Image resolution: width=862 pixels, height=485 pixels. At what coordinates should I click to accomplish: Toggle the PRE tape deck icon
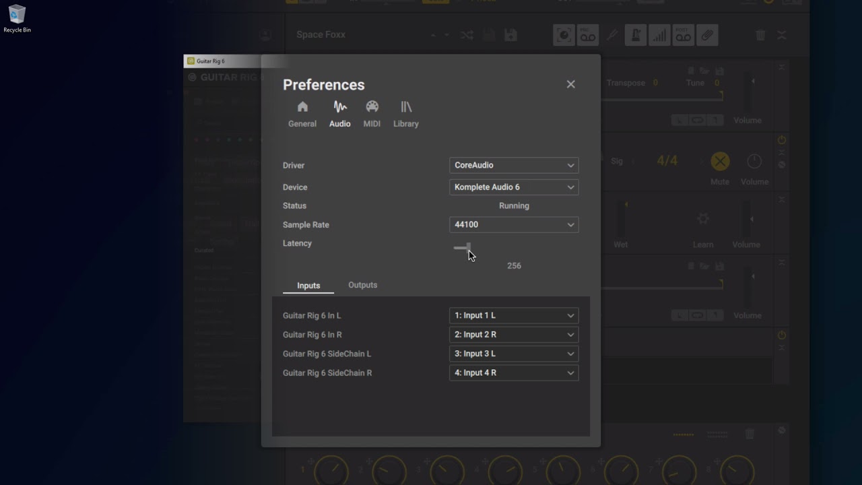pos(588,35)
